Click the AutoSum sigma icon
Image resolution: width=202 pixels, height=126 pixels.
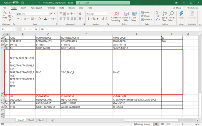157,12
